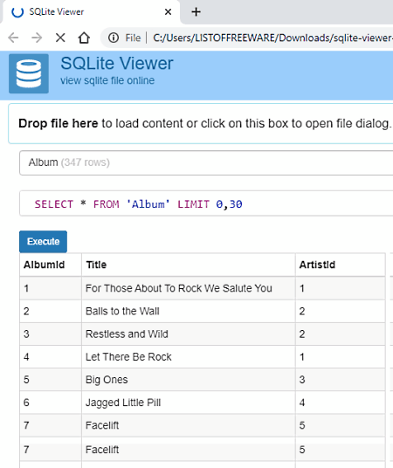Select the Jagged Little Pill row
This screenshot has width=393, height=468.
coord(203,403)
